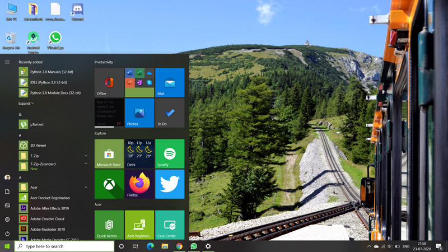Show hidden system tray icons

369,246
